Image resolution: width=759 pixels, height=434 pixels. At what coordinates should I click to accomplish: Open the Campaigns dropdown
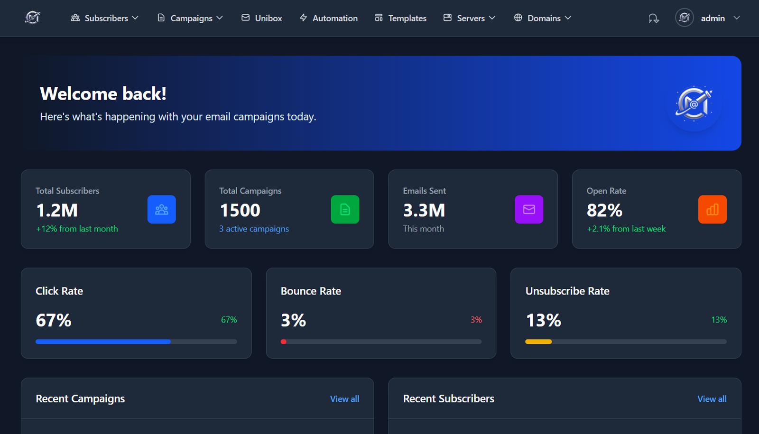click(x=191, y=18)
